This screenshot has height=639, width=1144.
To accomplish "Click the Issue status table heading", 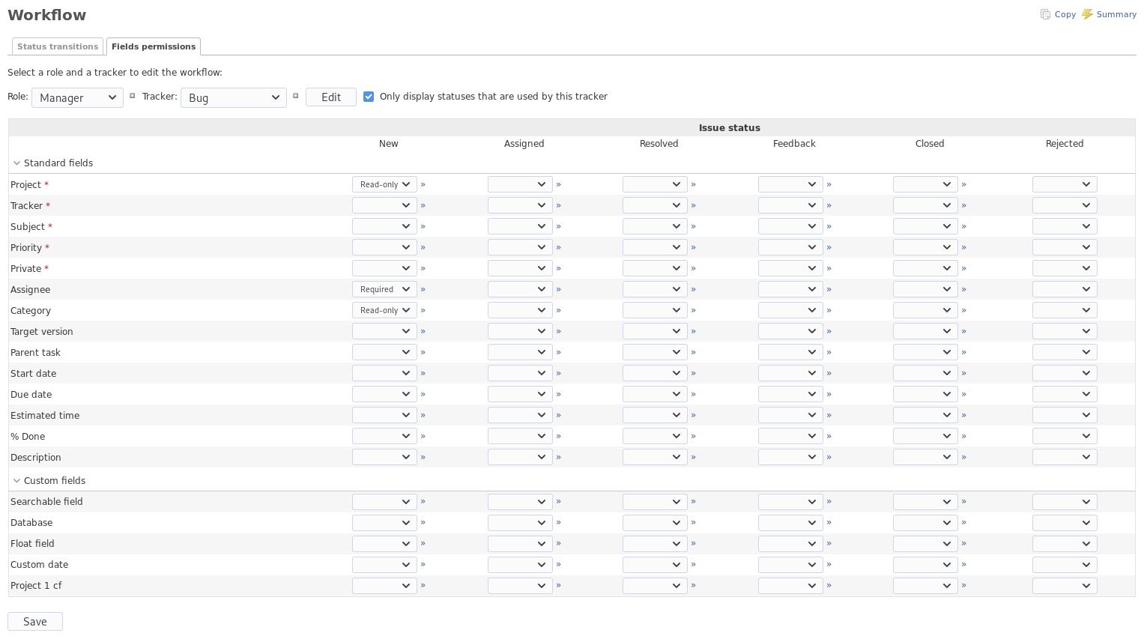I will point(729,128).
